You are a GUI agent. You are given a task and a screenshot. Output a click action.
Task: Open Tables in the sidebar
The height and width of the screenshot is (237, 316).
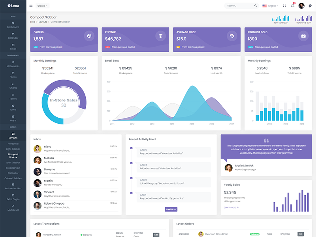[13, 97]
